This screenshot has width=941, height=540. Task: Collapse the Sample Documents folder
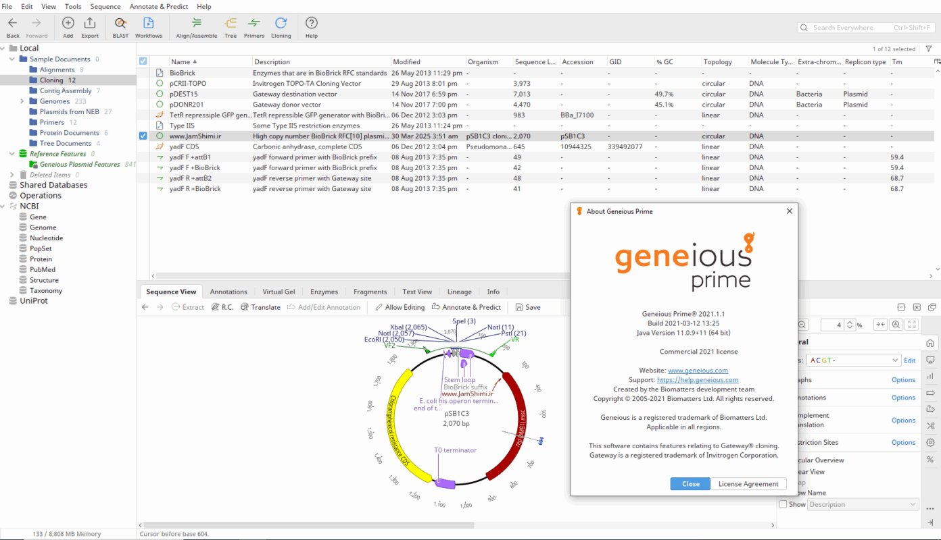click(x=12, y=59)
